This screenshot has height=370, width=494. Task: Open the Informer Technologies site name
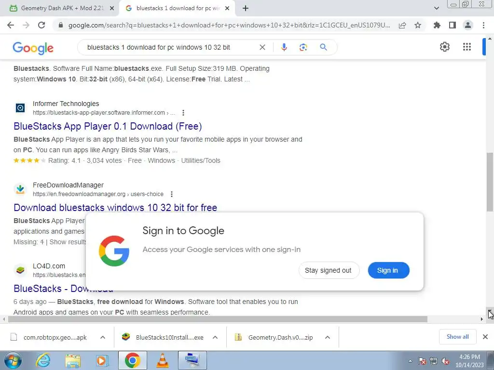coord(66,104)
